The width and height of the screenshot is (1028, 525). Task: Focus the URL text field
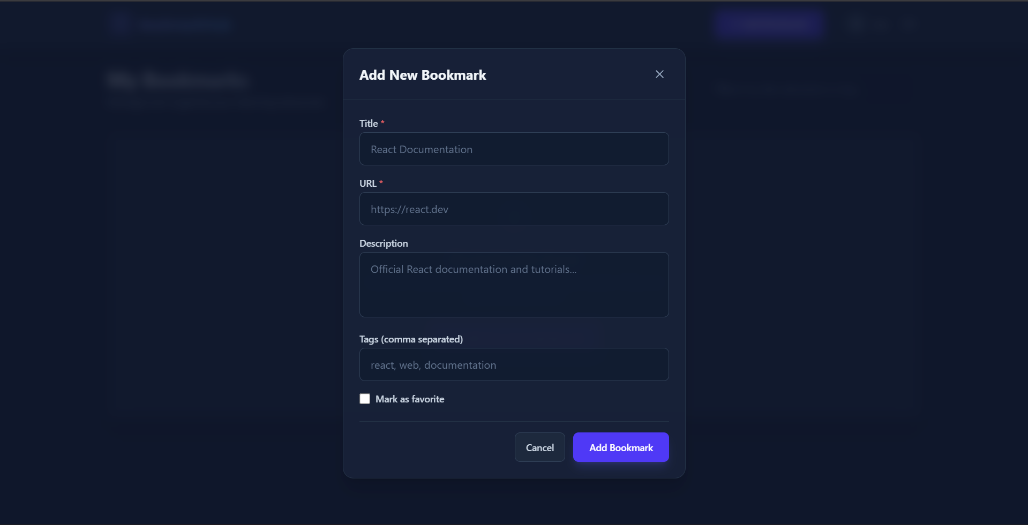coord(514,209)
